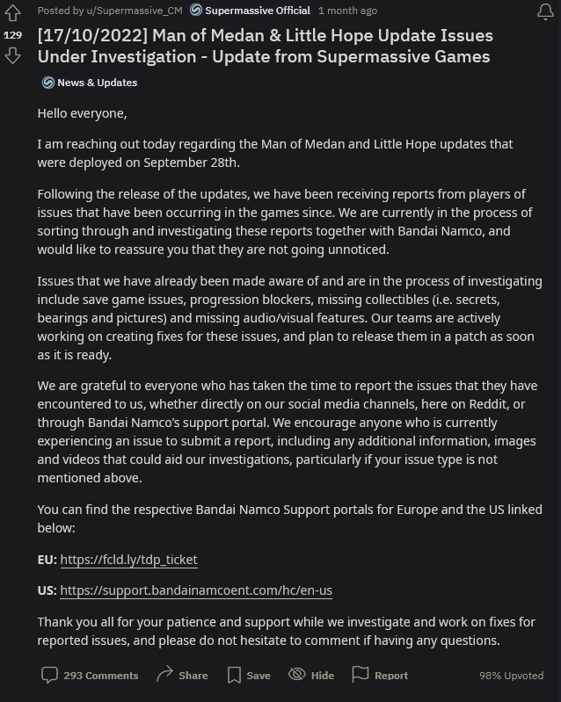
Task: Click the 293 Comments label
Action: [100, 676]
